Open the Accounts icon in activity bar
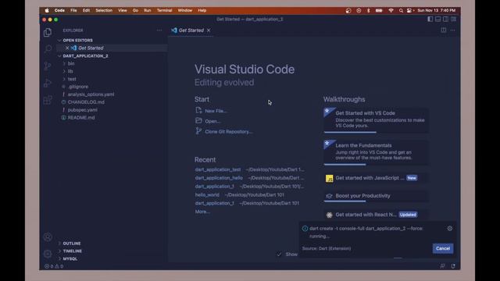The height and width of the screenshot is (281, 500). [48, 237]
